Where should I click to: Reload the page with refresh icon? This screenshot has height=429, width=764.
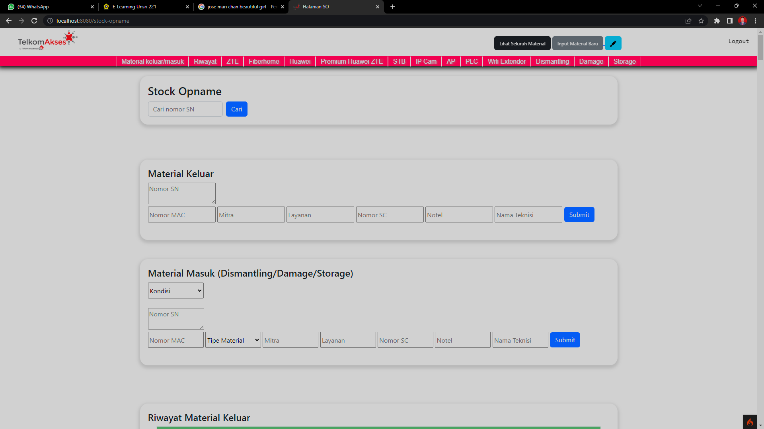tap(34, 21)
